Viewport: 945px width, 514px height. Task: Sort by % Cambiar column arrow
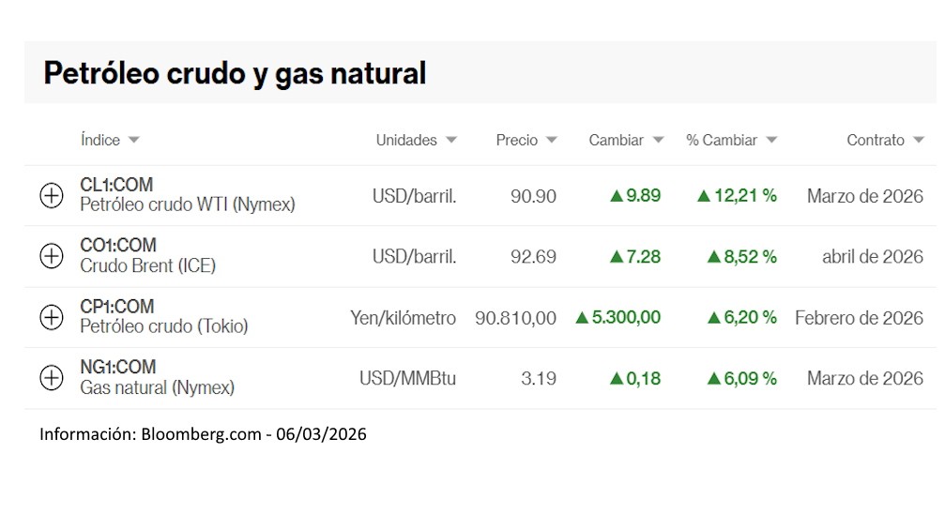tap(771, 140)
